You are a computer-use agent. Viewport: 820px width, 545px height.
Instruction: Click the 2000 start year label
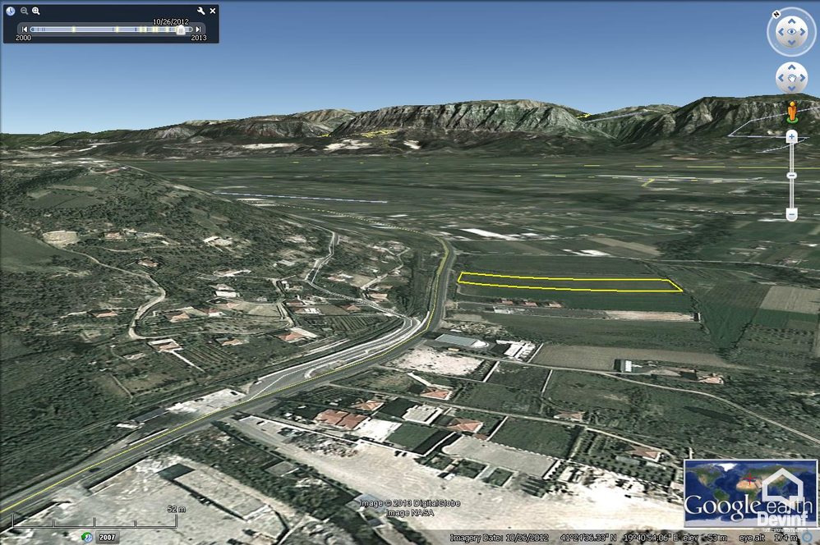coord(23,38)
